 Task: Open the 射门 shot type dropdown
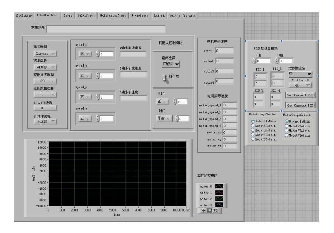164,118
